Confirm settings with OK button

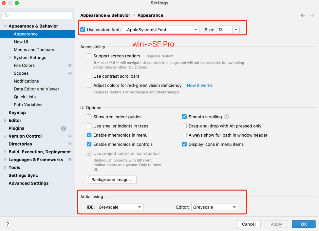(304, 224)
